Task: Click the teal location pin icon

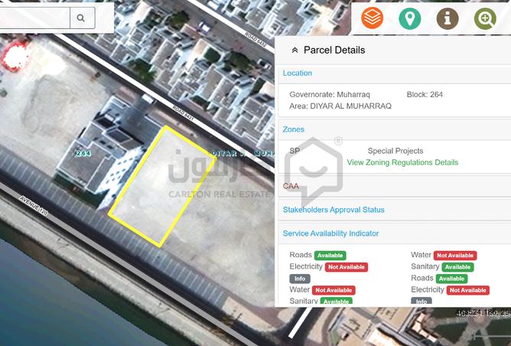Action: click(410, 18)
